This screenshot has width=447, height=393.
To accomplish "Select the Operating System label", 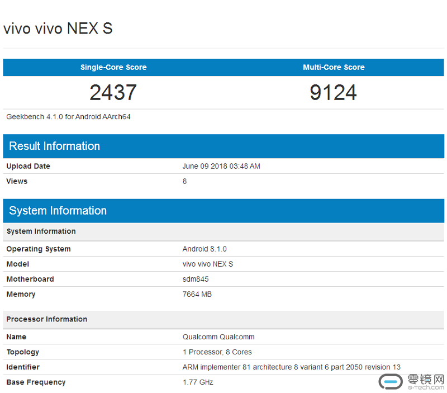I will (39, 249).
